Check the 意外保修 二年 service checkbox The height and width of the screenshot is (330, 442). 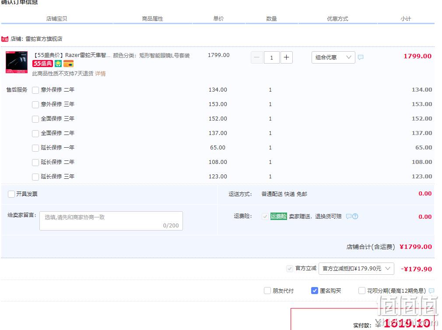[35, 90]
